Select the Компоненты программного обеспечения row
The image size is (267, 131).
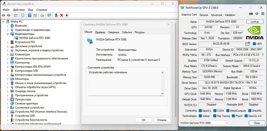coord(41,59)
